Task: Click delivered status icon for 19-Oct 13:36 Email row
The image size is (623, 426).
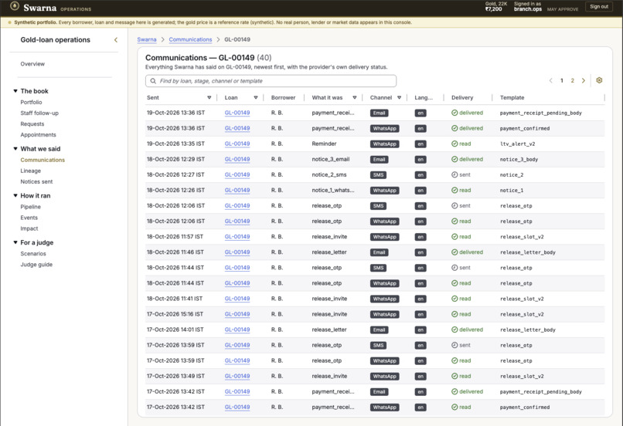Action: (454, 113)
